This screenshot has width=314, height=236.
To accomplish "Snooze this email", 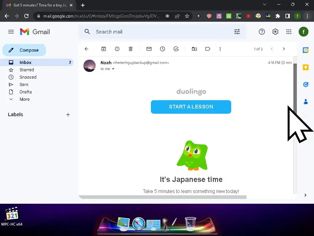I will 163,49.
